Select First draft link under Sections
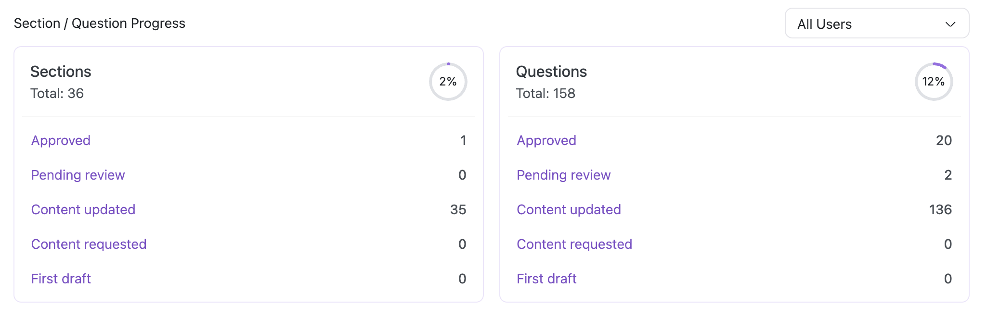987x317 pixels. [x=61, y=279]
